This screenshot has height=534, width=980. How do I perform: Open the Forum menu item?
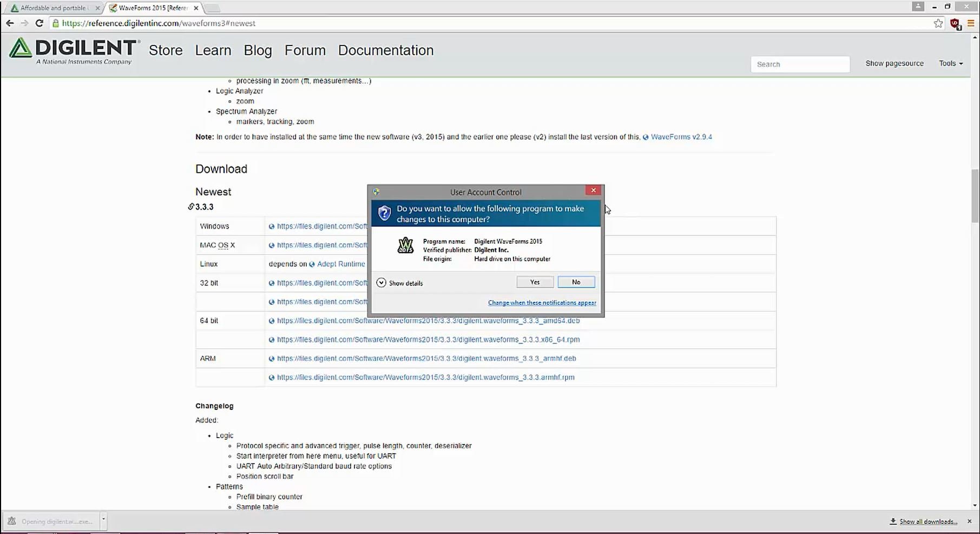tap(305, 50)
